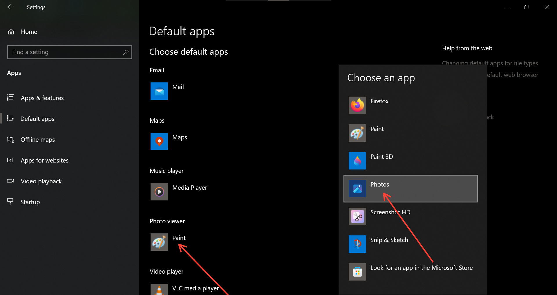This screenshot has height=295, width=557.
Task: Open Offline maps settings
Action: pos(70,139)
